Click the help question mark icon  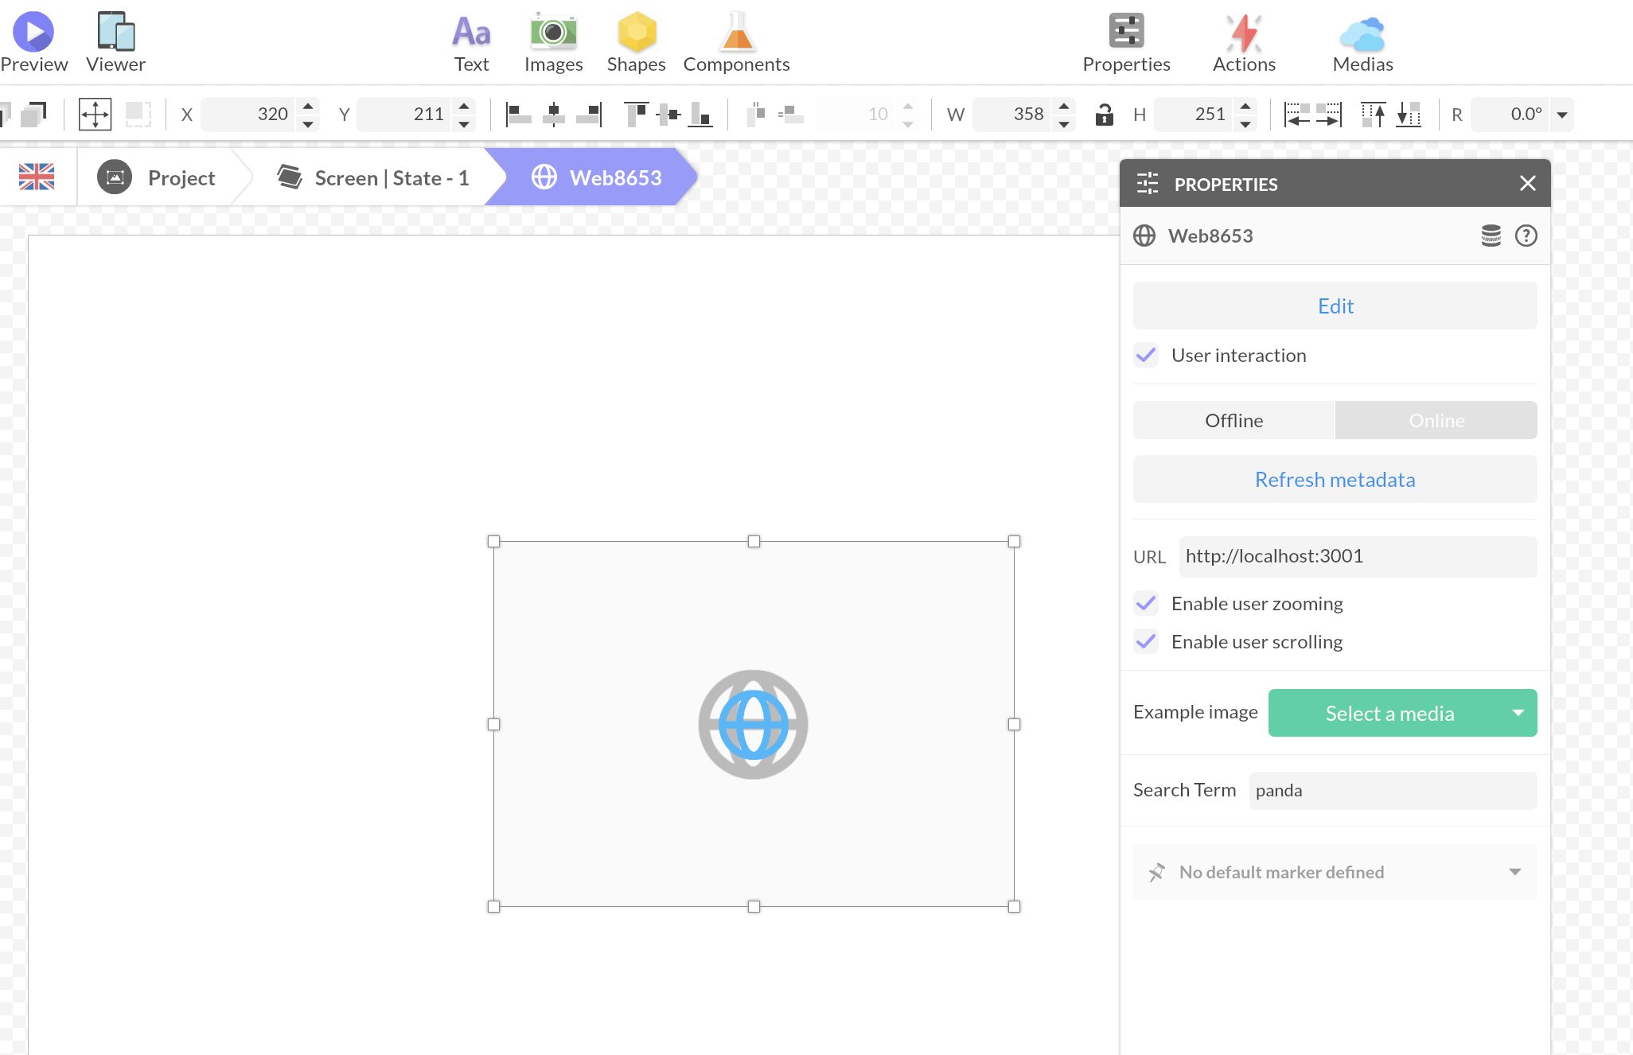[1526, 236]
